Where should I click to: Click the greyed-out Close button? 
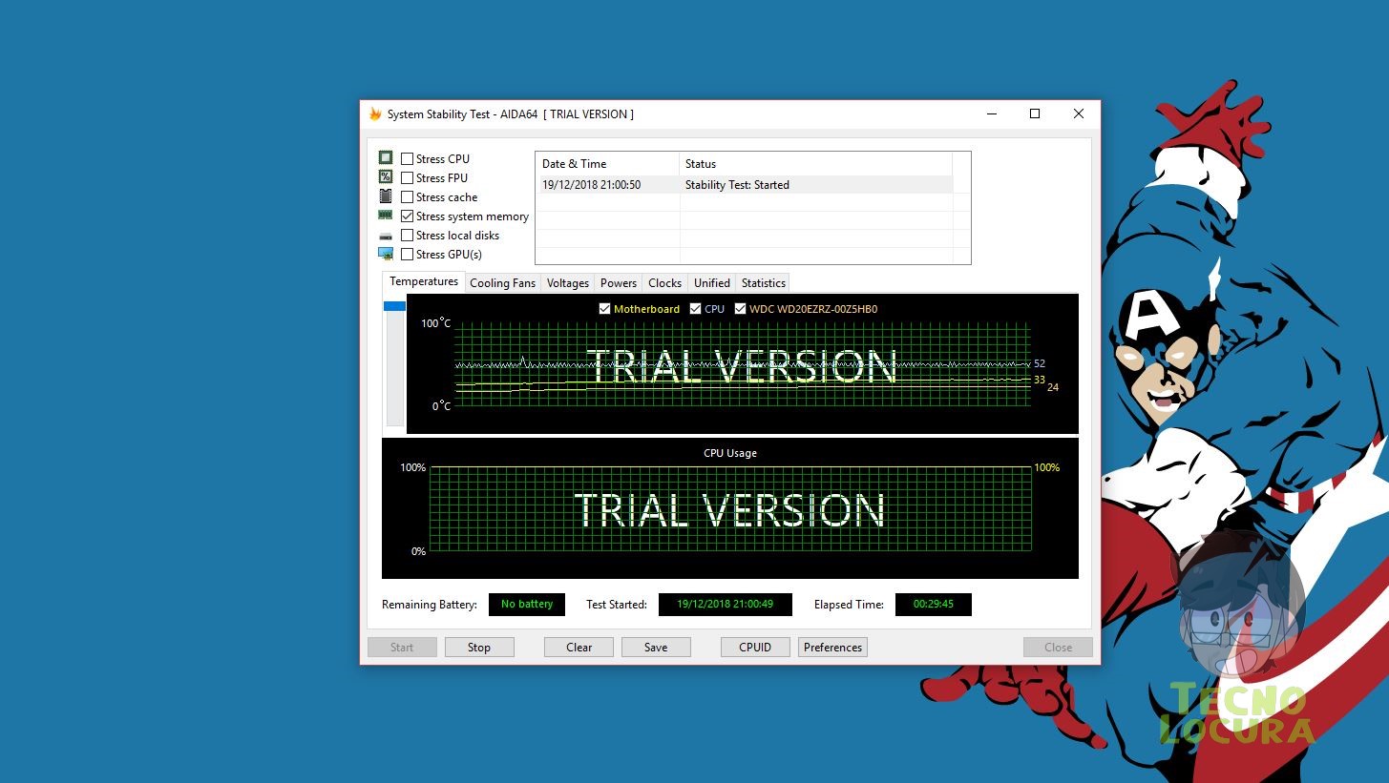tap(1058, 648)
